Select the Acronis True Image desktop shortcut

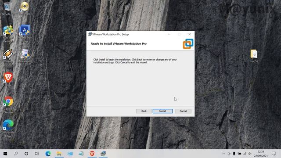25,34
